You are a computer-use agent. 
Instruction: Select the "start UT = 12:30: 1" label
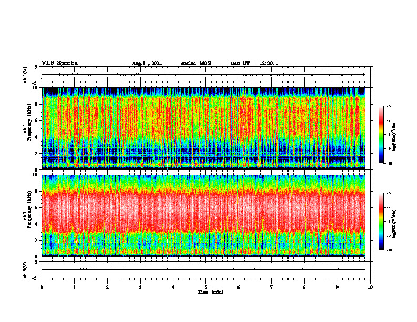tap(254, 63)
